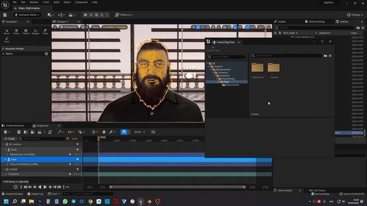Click the sequencer auto-key diamond arrows icon

coord(104,132)
